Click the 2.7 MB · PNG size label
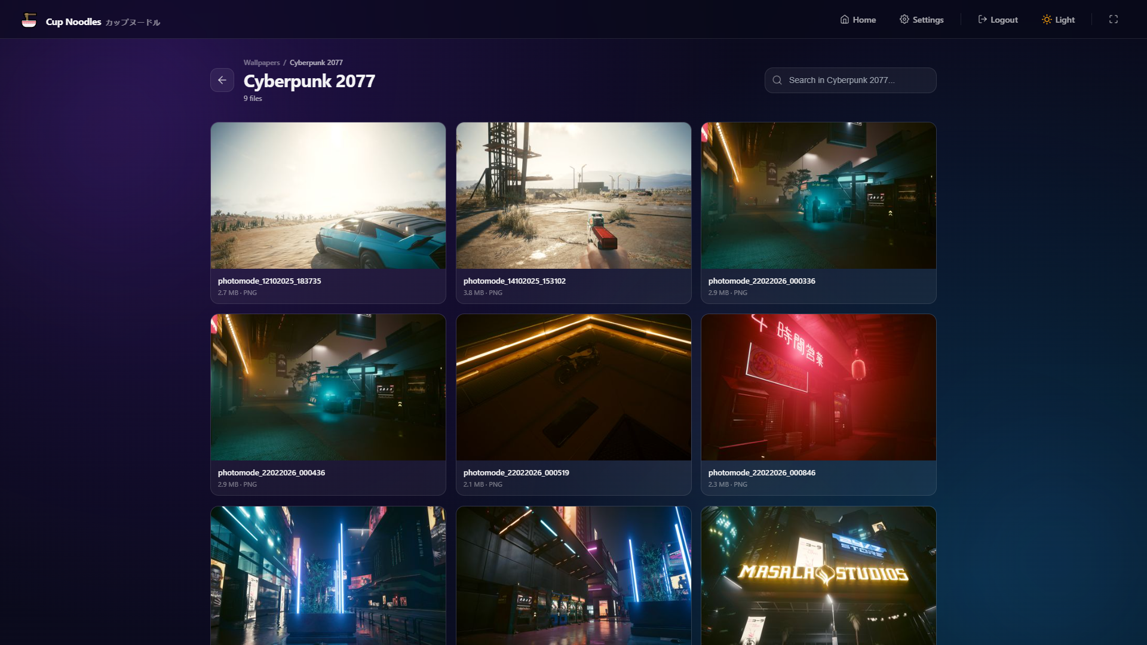Screen dimensions: 1147x645 coord(237,293)
